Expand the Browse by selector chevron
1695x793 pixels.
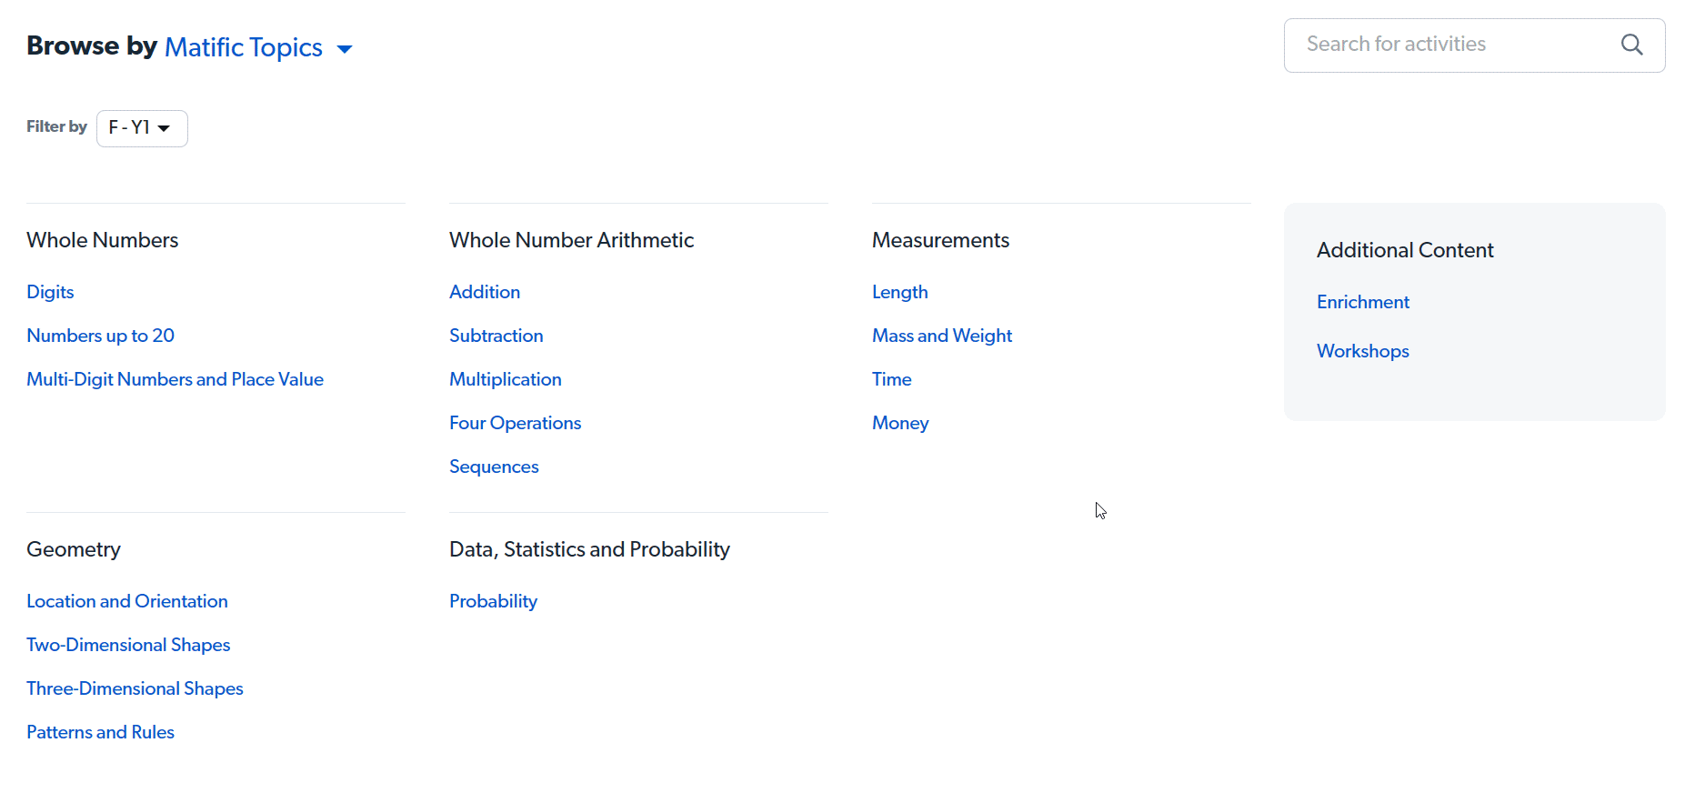(x=345, y=48)
